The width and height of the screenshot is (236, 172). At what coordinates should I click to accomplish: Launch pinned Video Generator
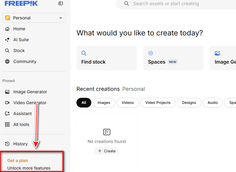(x=29, y=103)
